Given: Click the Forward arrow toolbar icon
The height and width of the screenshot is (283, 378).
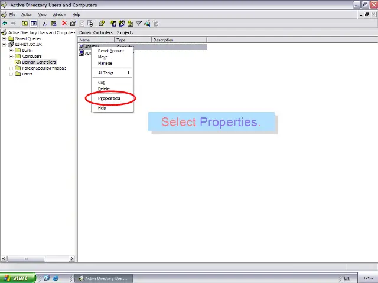Looking at the screenshot, I should click(x=13, y=24).
